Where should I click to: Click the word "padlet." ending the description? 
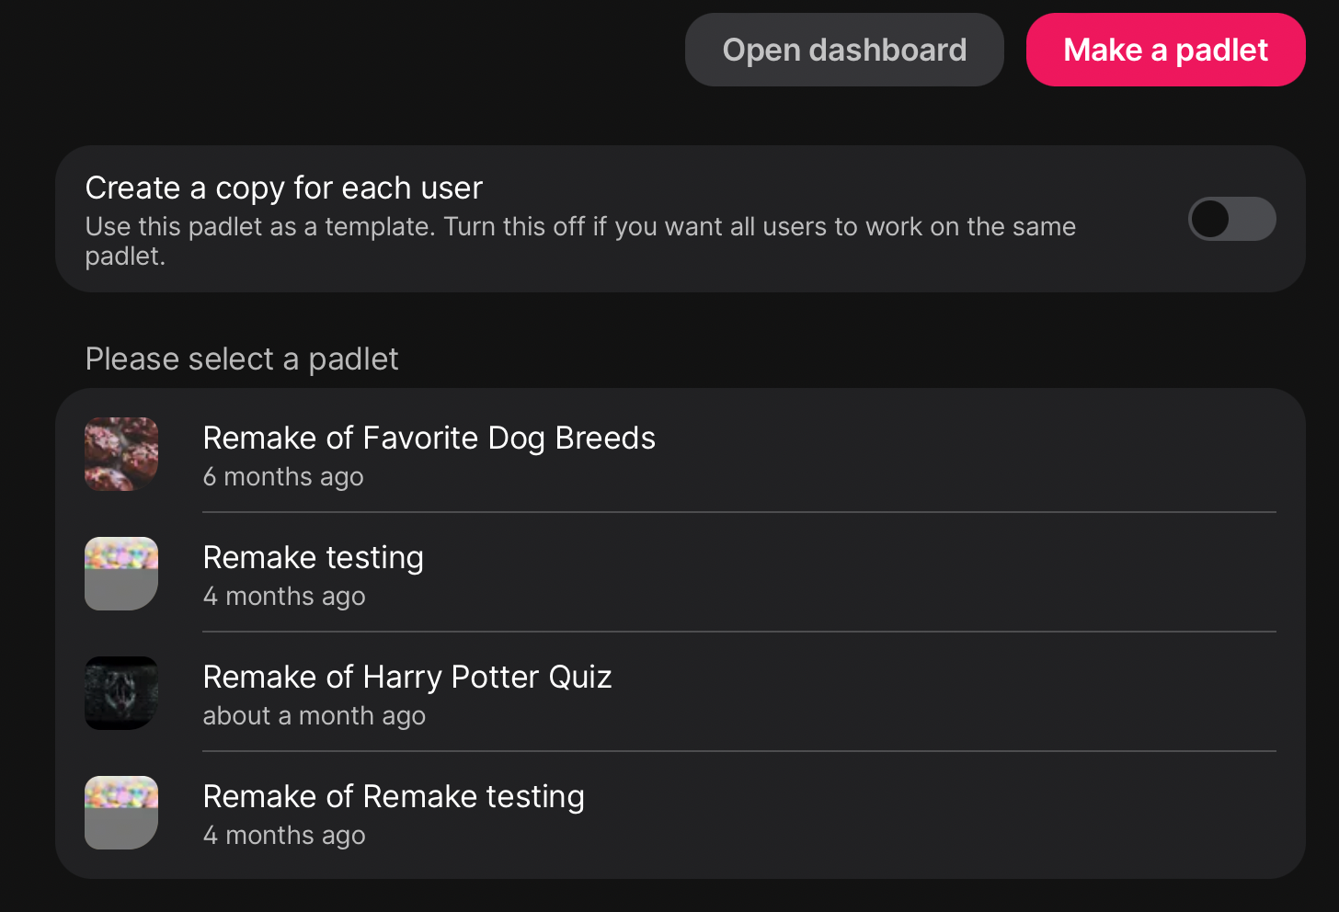(x=125, y=256)
